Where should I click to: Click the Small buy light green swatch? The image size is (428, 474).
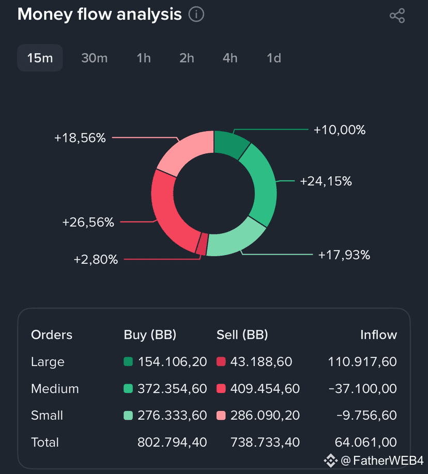tap(128, 416)
